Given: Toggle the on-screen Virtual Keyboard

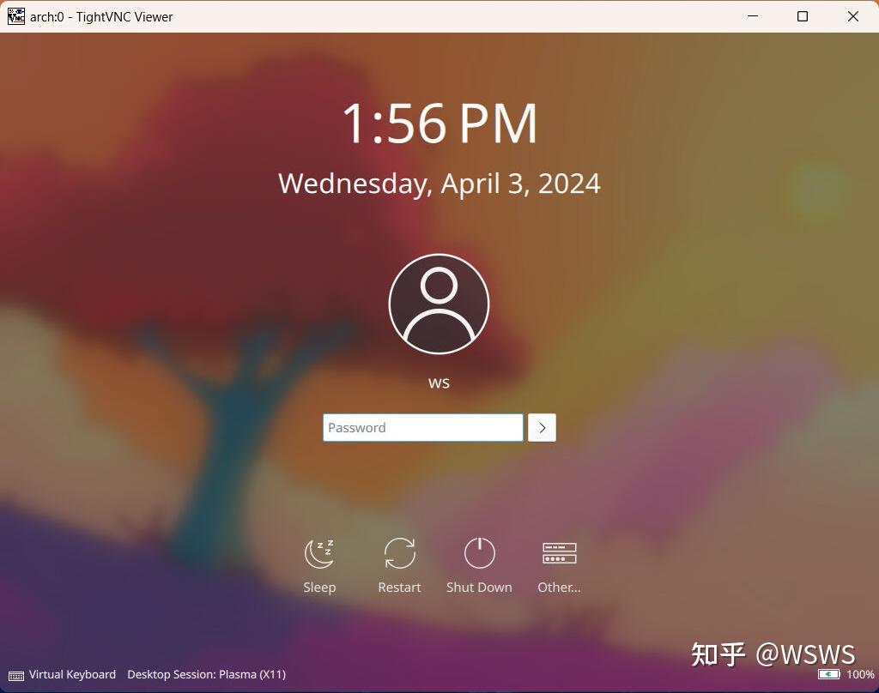Looking at the screenshot, I should [72, 675].
